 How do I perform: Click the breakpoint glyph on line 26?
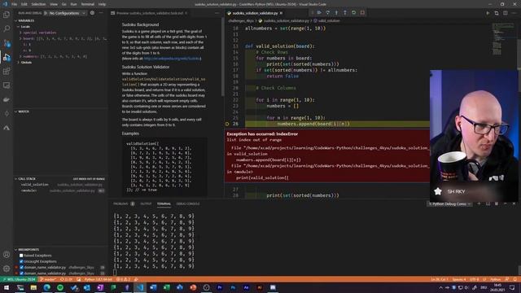click(x=227, y=124)
